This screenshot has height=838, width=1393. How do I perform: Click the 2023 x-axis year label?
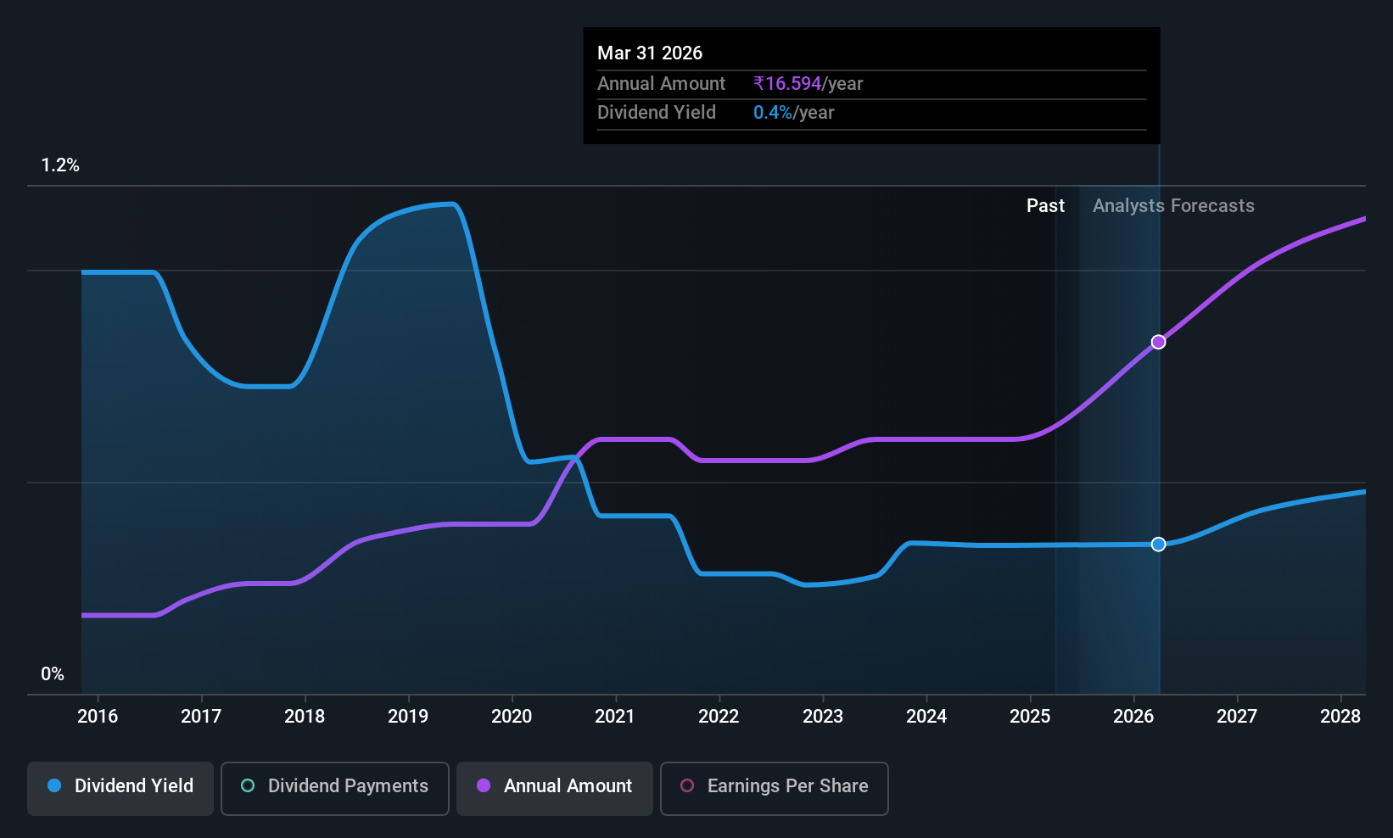[823, 716]
